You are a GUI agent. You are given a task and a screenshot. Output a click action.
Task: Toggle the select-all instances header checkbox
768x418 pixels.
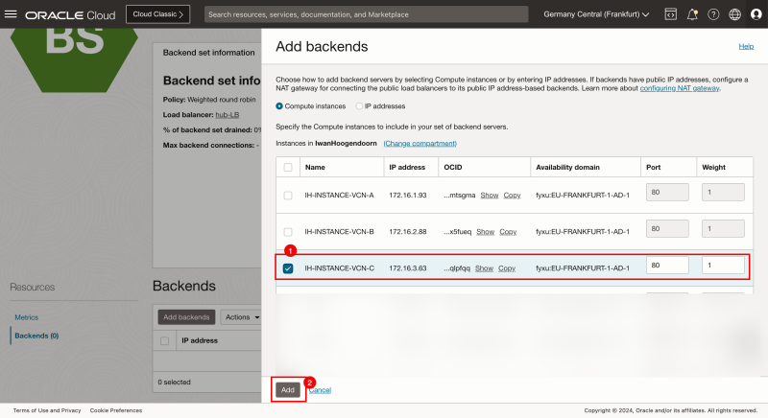pos(288,167)
